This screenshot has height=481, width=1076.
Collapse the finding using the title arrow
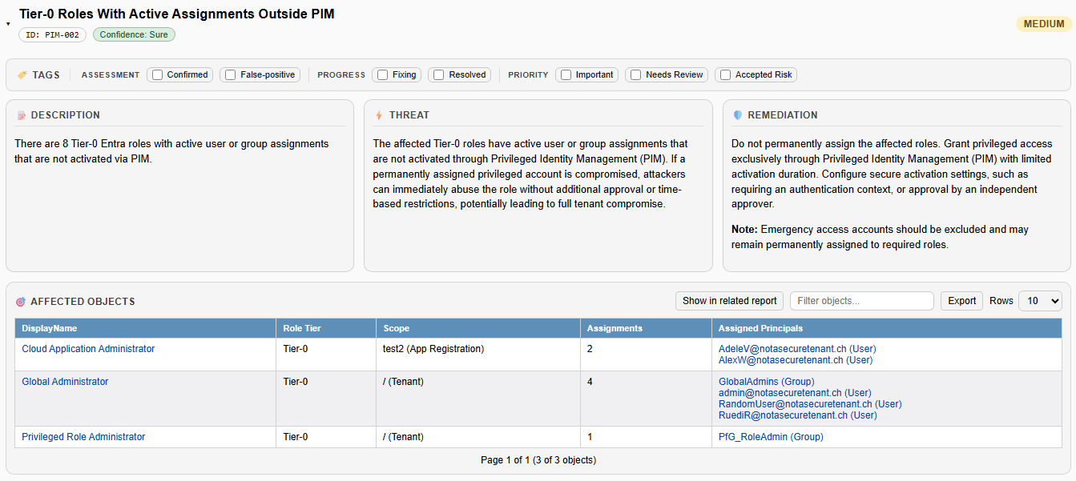(8, 24)
